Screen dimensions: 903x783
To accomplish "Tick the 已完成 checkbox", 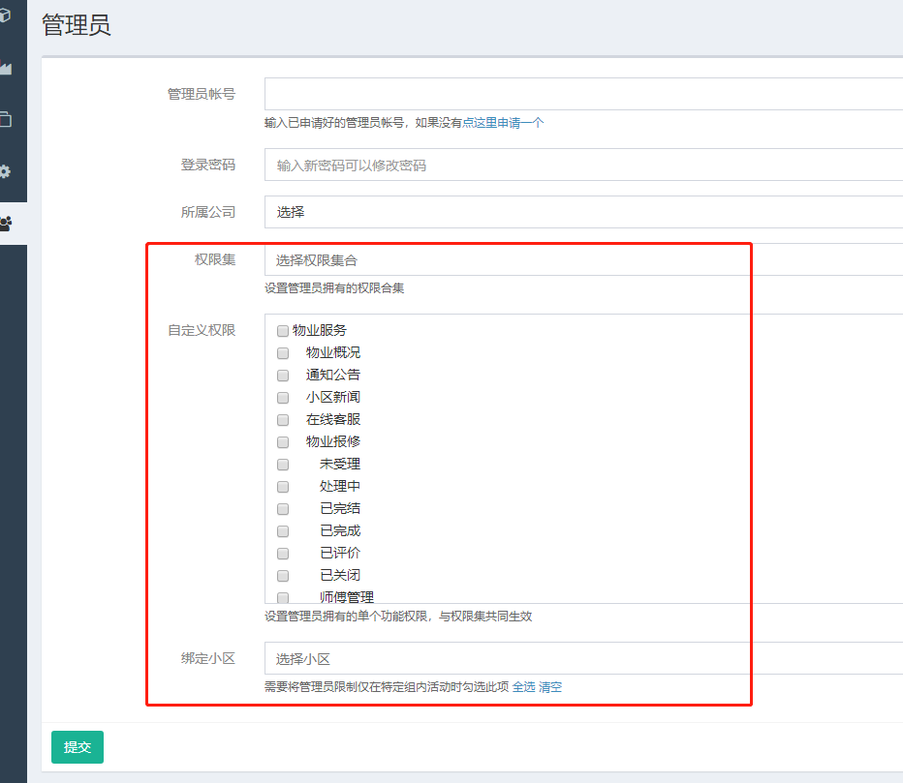I will (x=282, y=531).
